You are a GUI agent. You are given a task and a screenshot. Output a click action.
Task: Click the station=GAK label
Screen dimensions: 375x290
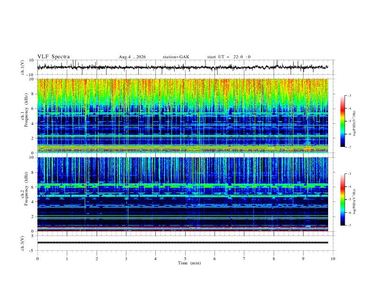(176, 57)
